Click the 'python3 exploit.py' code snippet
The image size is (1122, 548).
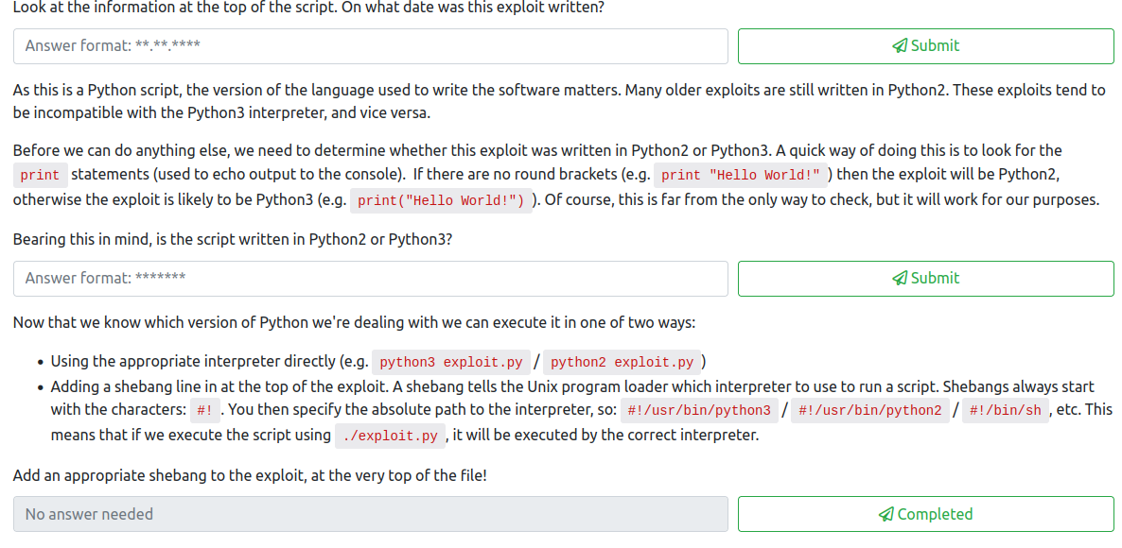[449, 363]
